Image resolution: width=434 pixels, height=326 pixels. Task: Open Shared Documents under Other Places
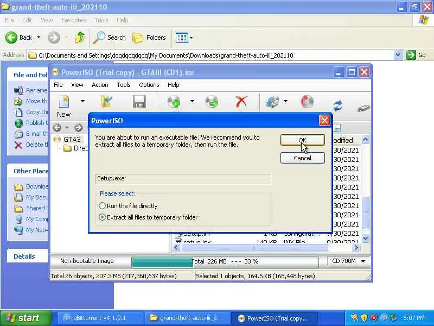click(x=31, y=208)
